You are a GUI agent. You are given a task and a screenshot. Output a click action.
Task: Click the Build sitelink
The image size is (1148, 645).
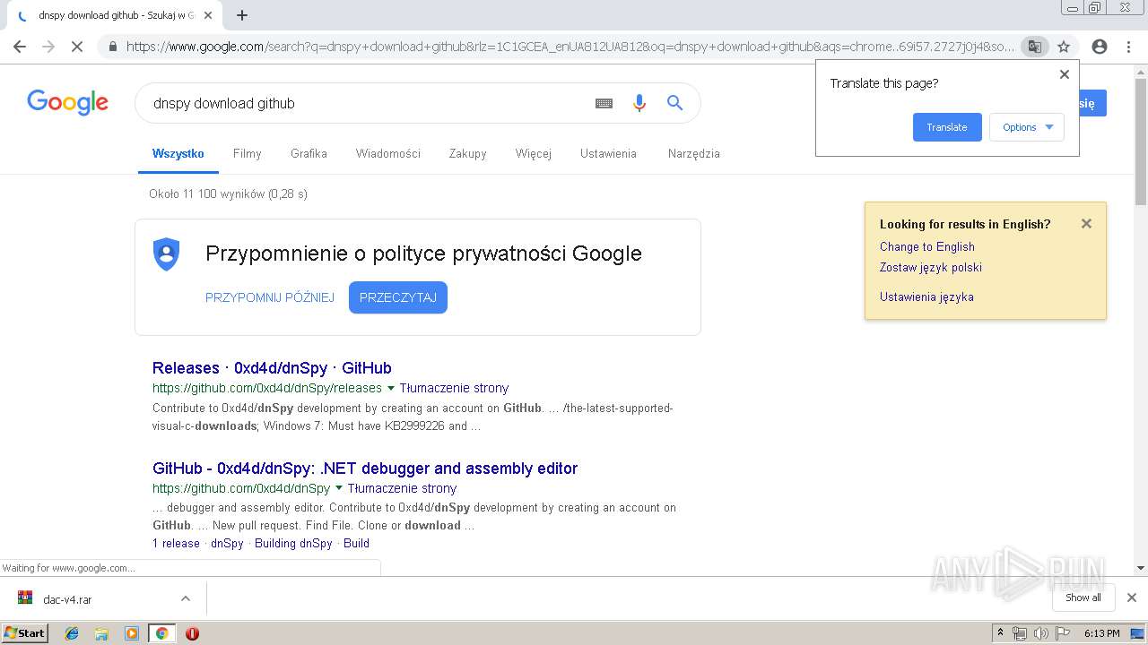click(x=356, y=543)
